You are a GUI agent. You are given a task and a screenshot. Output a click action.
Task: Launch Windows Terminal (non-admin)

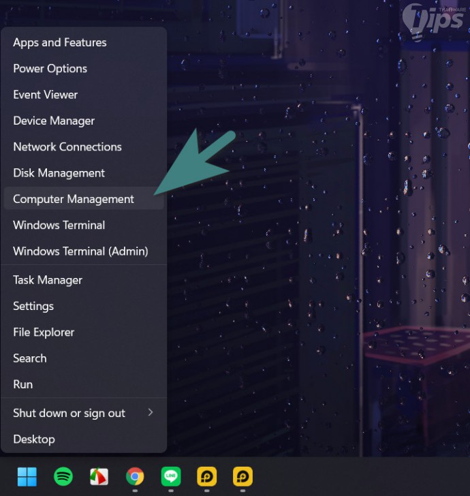point(84,225)
